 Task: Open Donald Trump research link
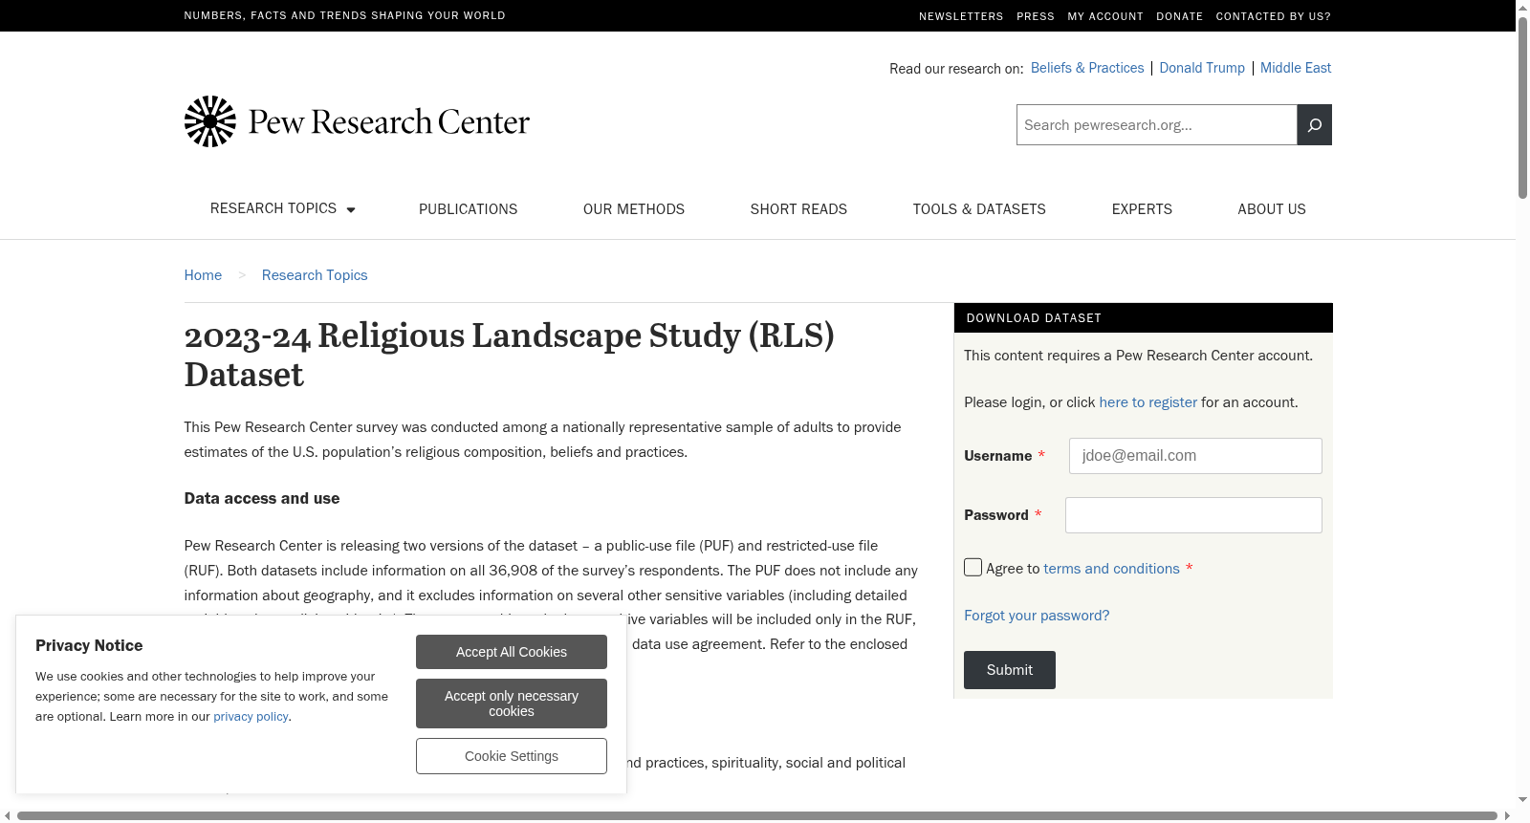pos(1202,68)
